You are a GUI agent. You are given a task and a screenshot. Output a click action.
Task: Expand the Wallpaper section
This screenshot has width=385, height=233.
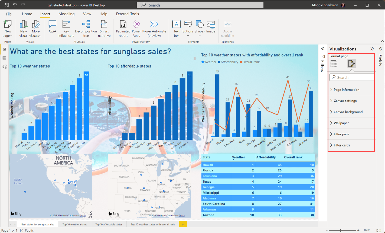pyautogui.click(x=341, y=123)
